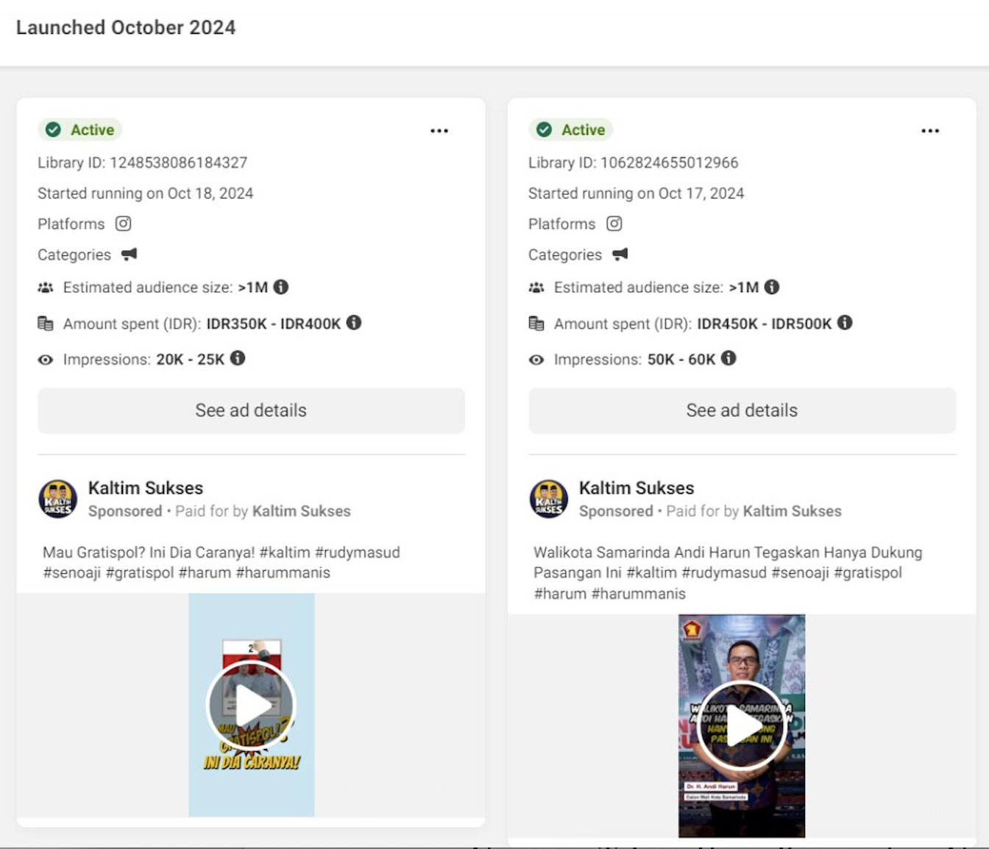The width and height of the screenshot is (989, 849).
Task: Open info icon beside 20K - 25K impressions
Action: point(238,358)
